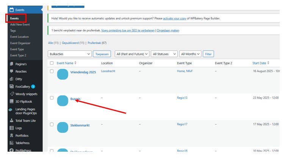Click the Regio13 event type link
The image size is (288, 160).
182,98
